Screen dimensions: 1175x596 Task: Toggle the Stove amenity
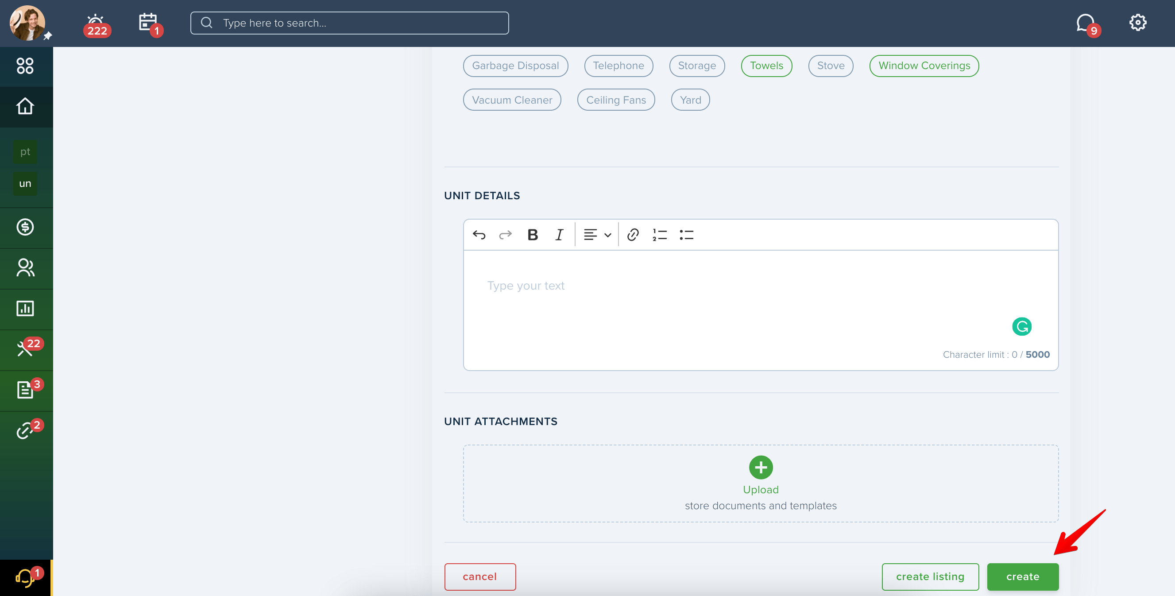click(x=831, y=66)
